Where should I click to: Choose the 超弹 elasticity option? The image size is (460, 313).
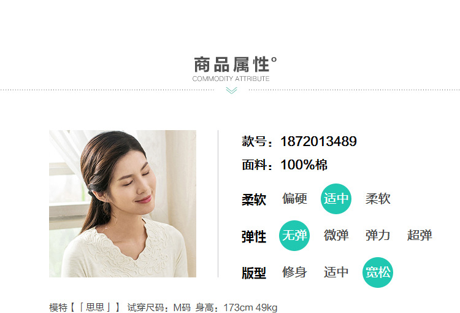[x=420, y=236]
